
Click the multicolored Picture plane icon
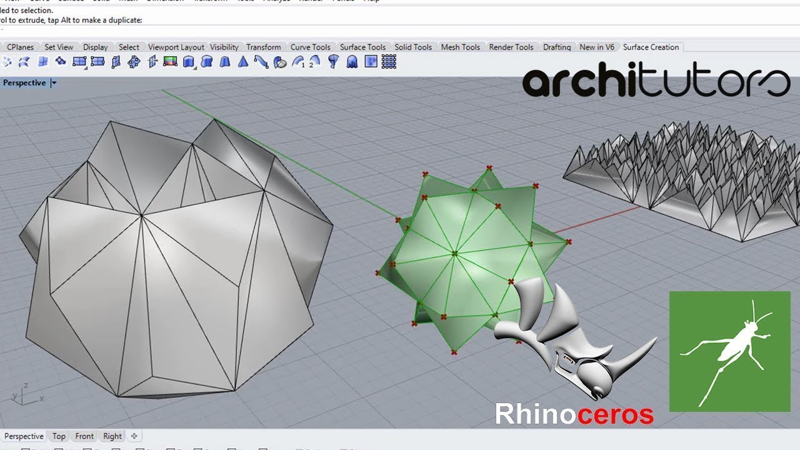(x=170, y=62)
